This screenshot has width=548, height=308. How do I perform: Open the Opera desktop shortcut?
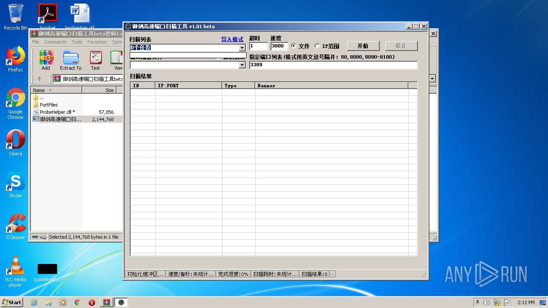[x=15, y=143]
